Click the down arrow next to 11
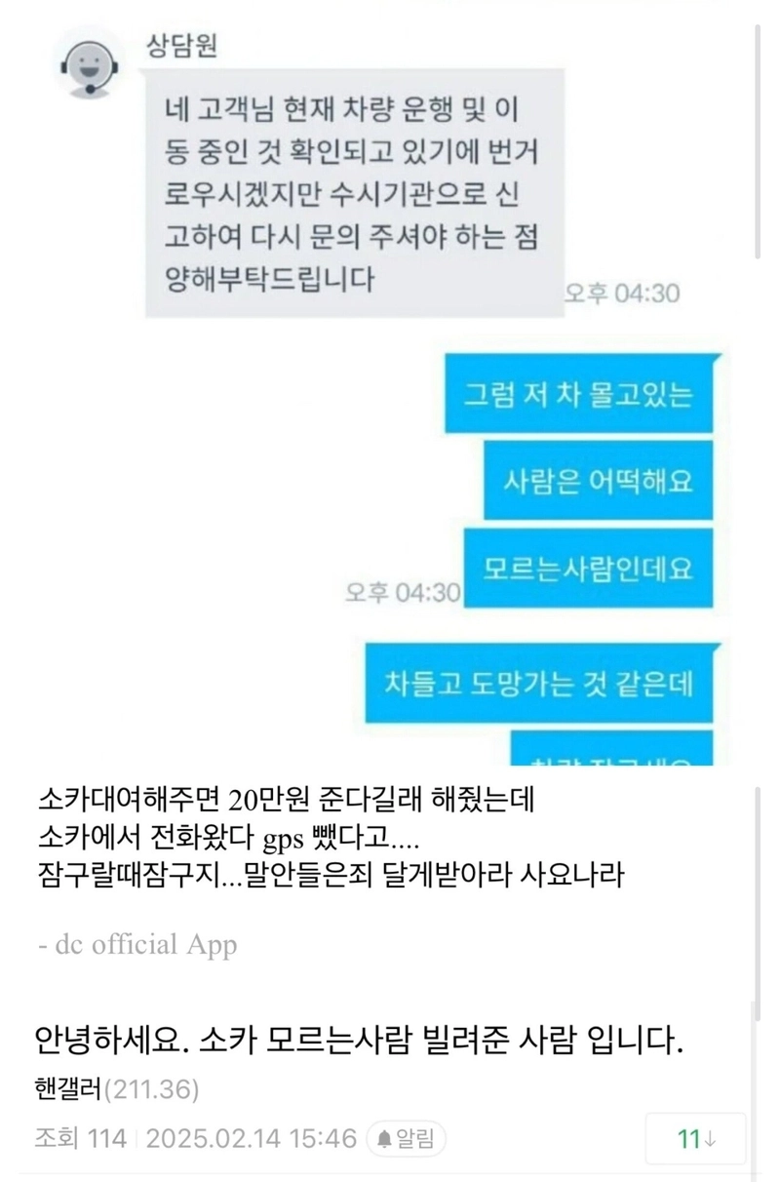The image size is (780, 1182). point(710,1139)
